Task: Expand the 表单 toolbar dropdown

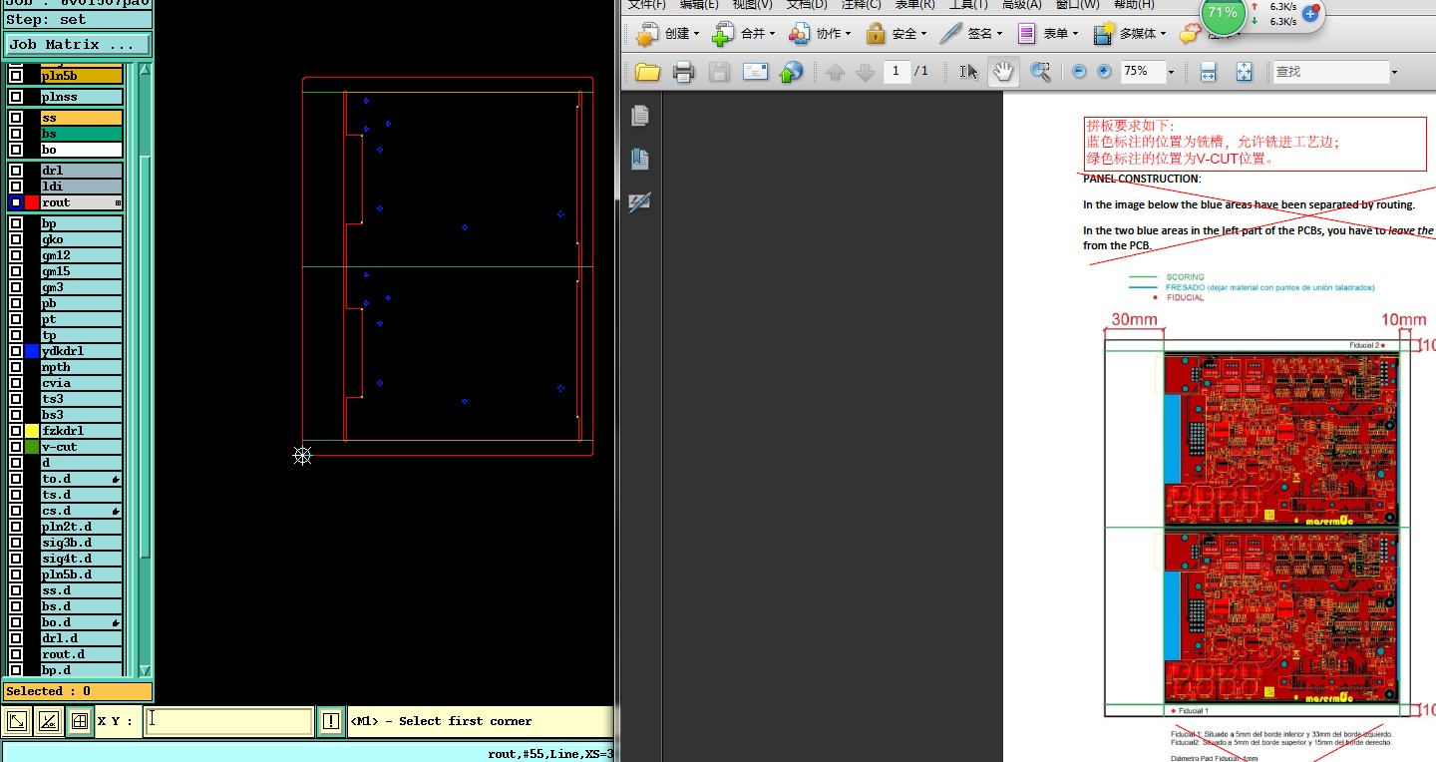Action: [x=1075, y=34]
